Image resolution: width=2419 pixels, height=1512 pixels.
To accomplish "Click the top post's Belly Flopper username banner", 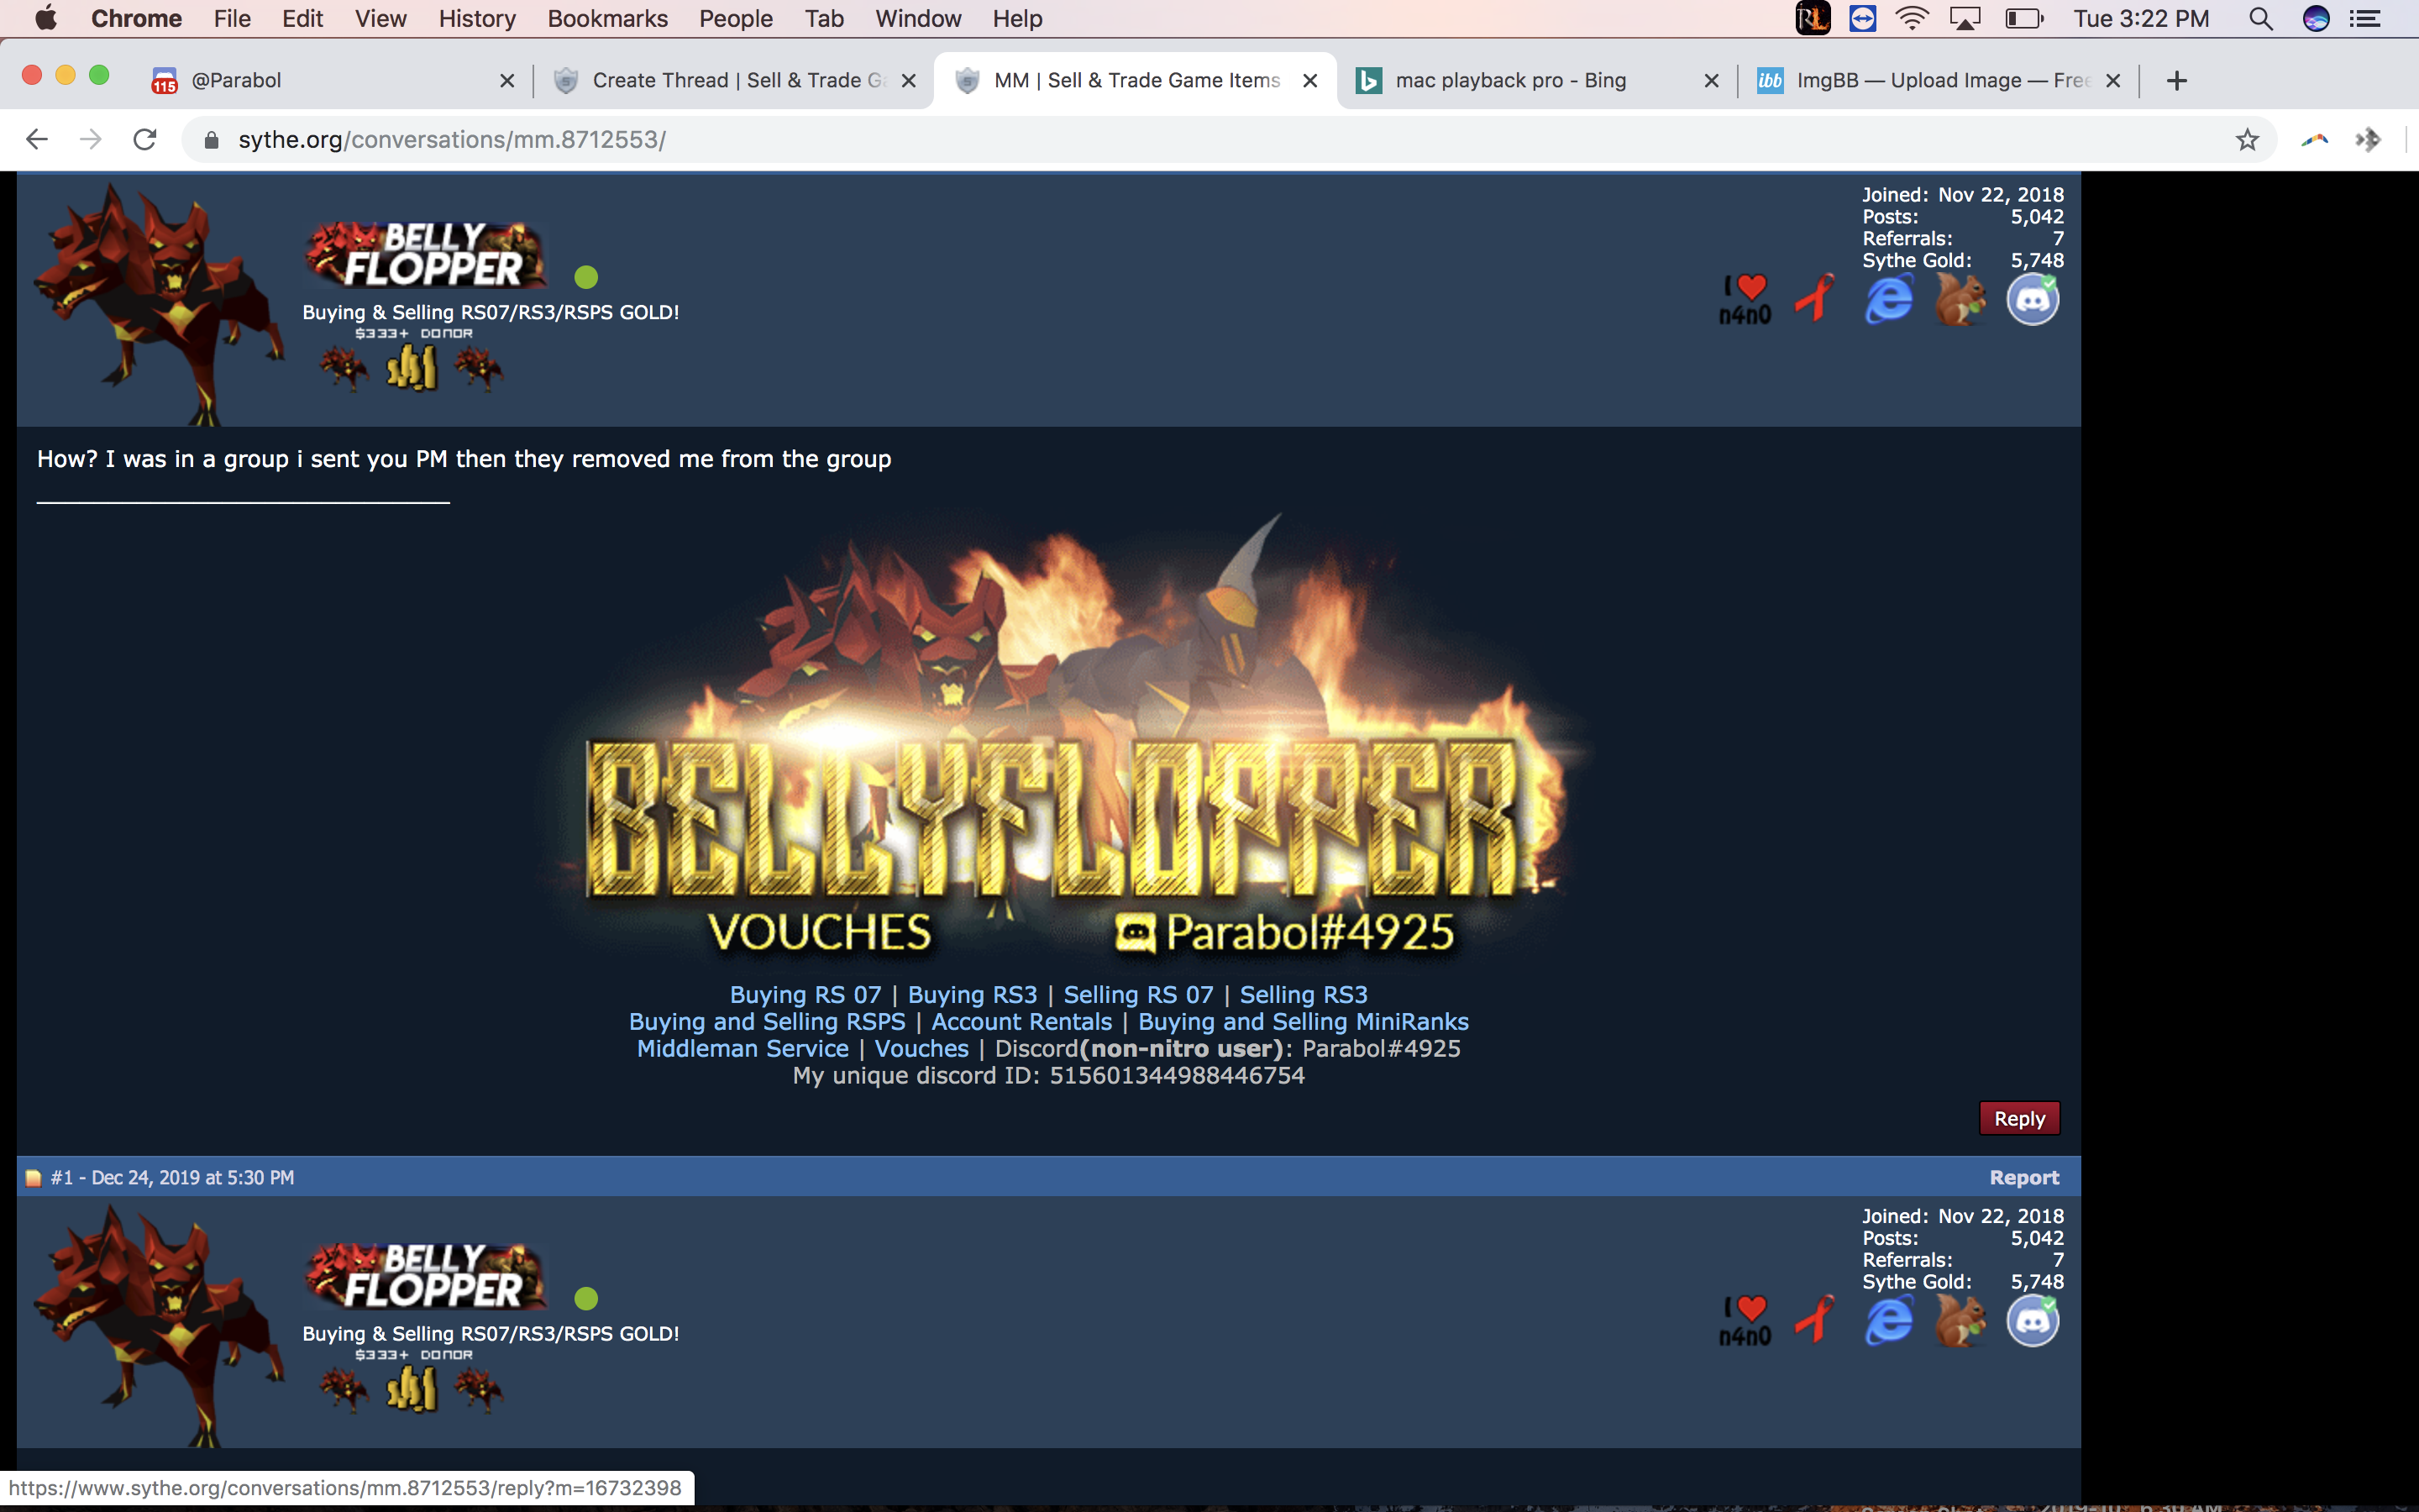I will point(426,256).
